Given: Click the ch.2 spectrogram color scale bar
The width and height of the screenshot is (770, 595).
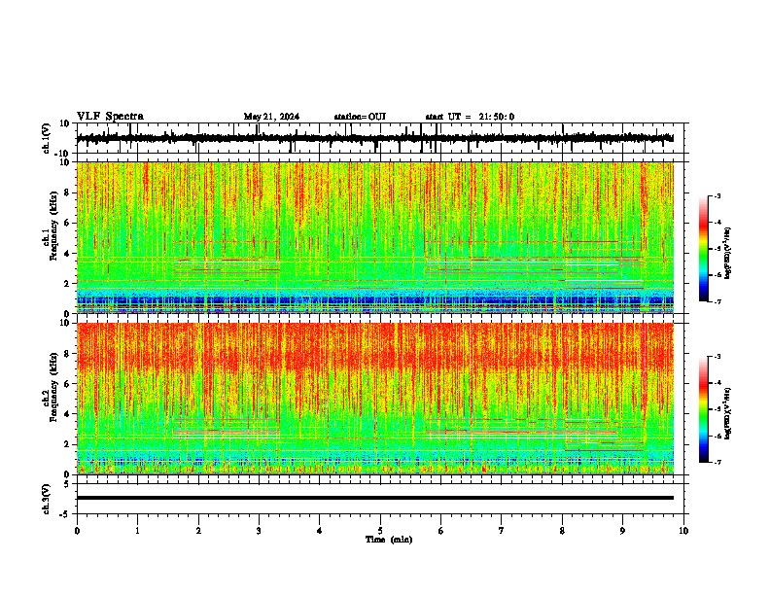Looking at the screenshot, I should (704, 409).
